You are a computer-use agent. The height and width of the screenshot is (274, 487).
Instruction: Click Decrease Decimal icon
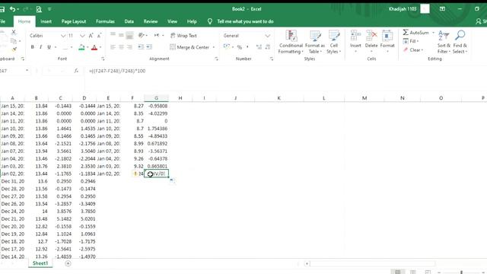point(268,47)
